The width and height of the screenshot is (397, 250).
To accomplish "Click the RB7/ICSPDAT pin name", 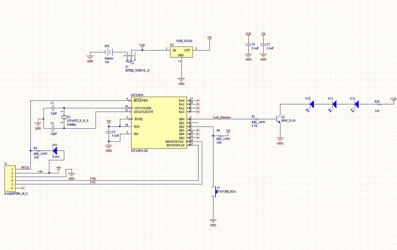I will point(175,145).
